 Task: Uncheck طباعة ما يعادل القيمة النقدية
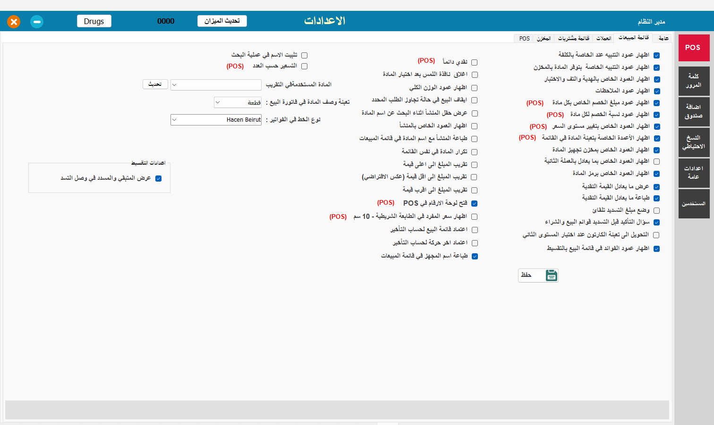click(x=656, y=198)
